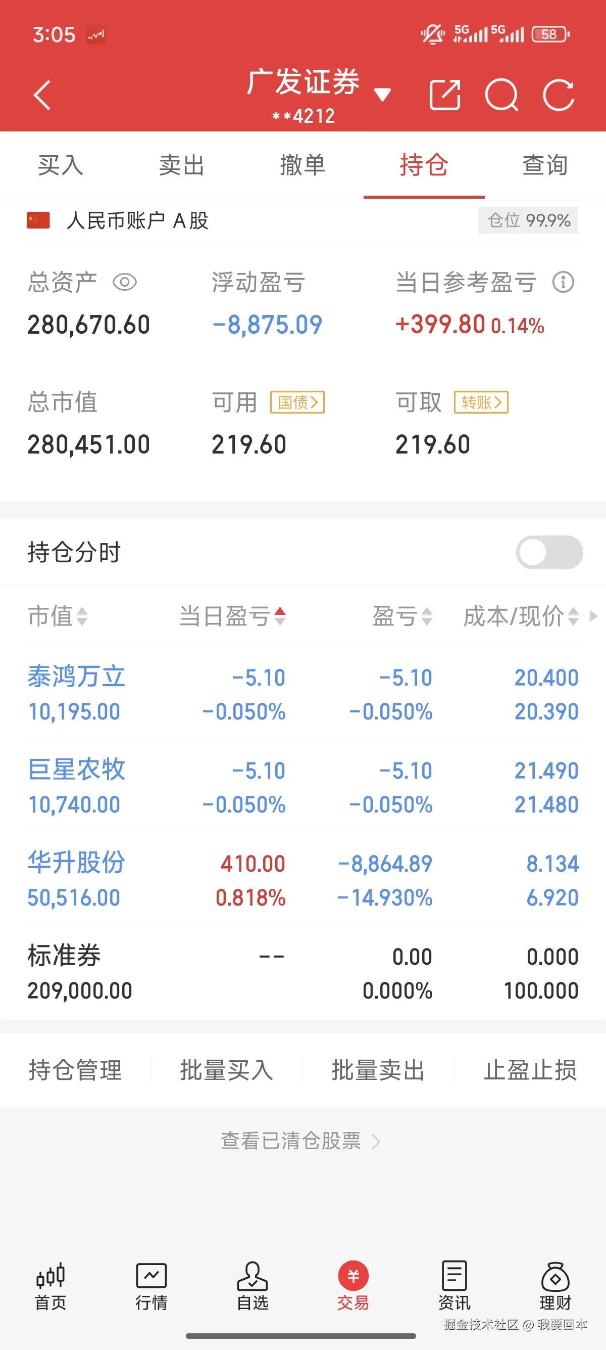Open 理财 wealth icon
This screenshot has height=1350, width=606.
[x=555, y=1285]
